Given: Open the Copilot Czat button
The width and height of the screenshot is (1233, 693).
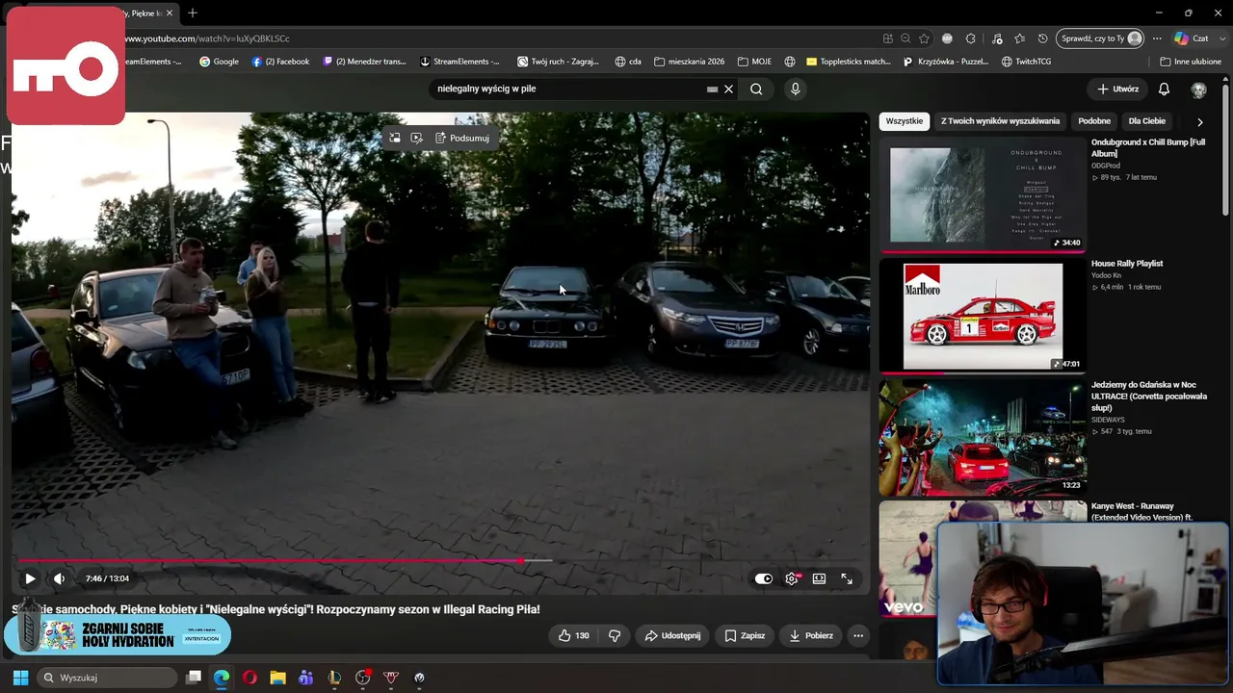Looking at the screenshot, I should point(1191,38).
